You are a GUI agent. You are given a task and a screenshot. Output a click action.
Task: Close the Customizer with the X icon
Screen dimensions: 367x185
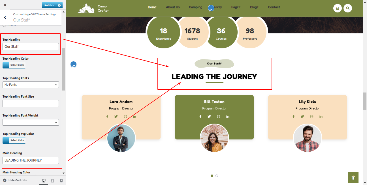[5, 5]
